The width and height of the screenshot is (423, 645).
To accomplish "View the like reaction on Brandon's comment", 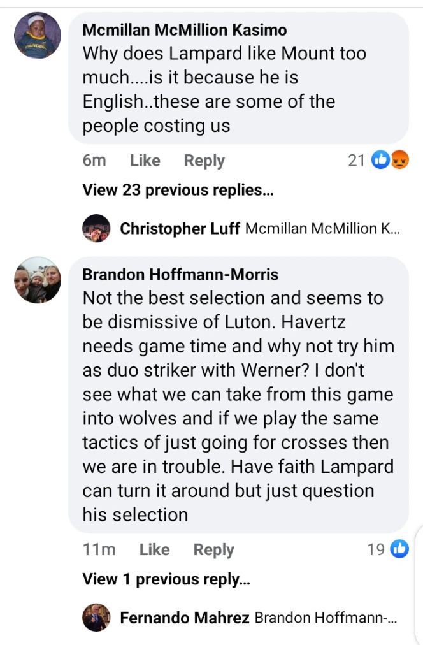I will [x=399, y=549].
